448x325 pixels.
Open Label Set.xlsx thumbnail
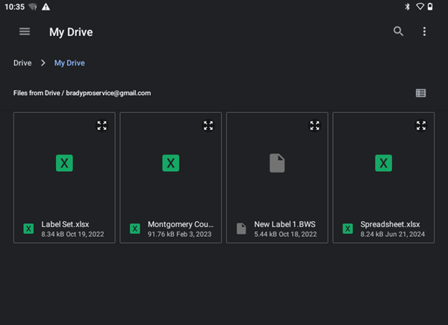tap(64, 164)
